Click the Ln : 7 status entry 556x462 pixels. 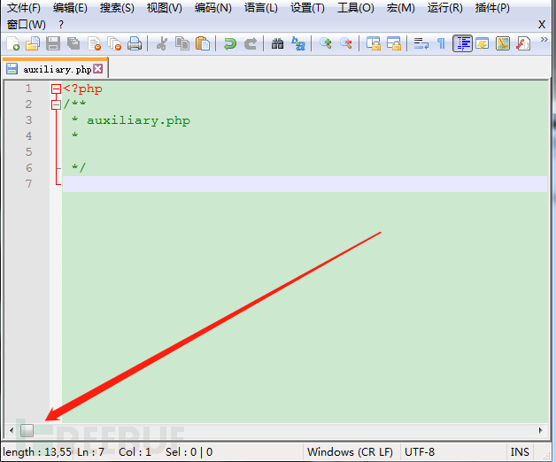(x=91, y=451)
